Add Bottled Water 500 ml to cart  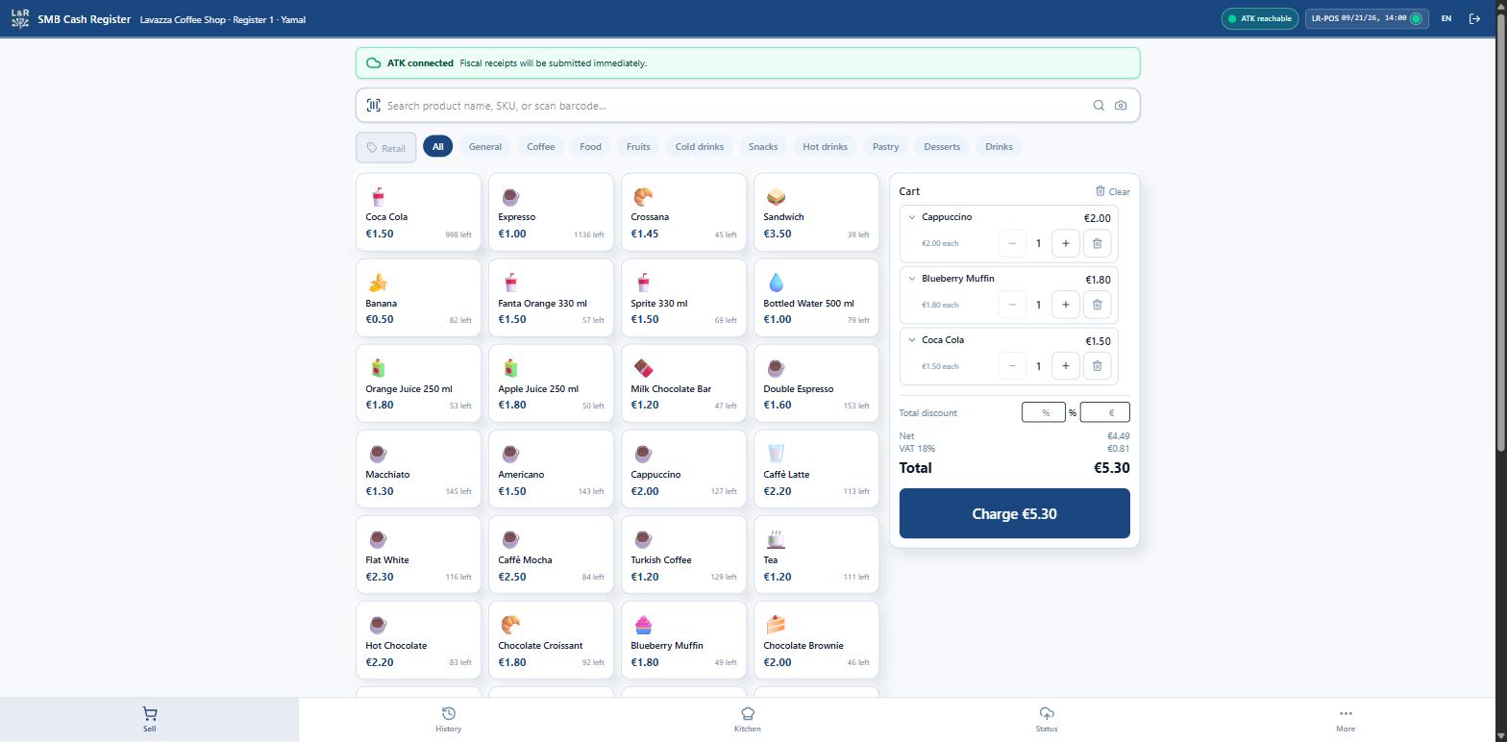[x=816, y=298]
